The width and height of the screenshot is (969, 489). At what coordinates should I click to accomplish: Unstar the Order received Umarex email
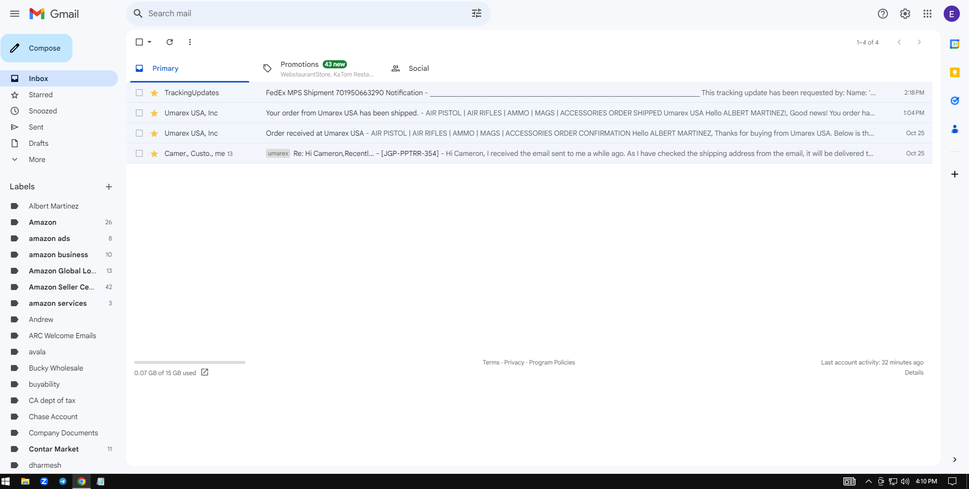click(154, 133)
